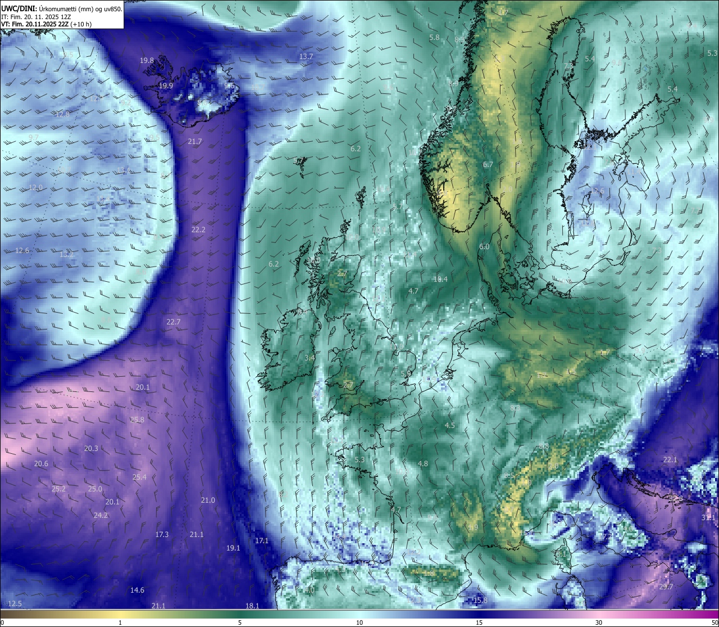Click the 17.3 value in the southern Atlantic
This screenshot has width=719, height=627.
pos(162,535)
